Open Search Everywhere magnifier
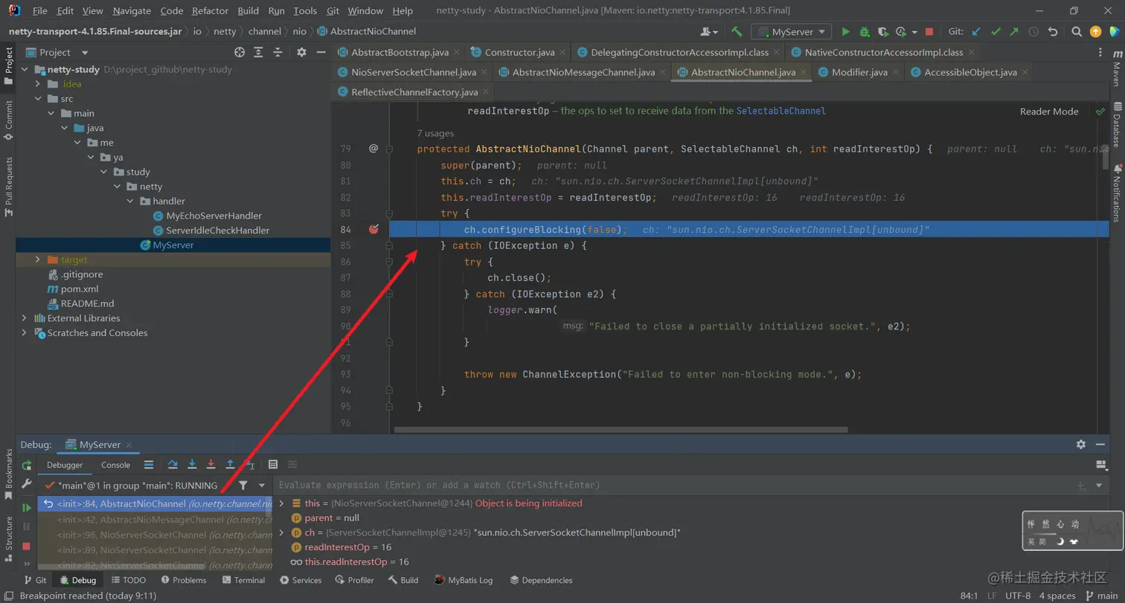Image resolution: width=1125 pixels, height=603 pixels. click(x=1077, y=32)
